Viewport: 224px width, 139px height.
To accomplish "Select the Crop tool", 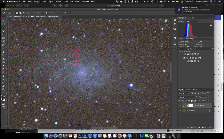I will [x=3, y=34].
